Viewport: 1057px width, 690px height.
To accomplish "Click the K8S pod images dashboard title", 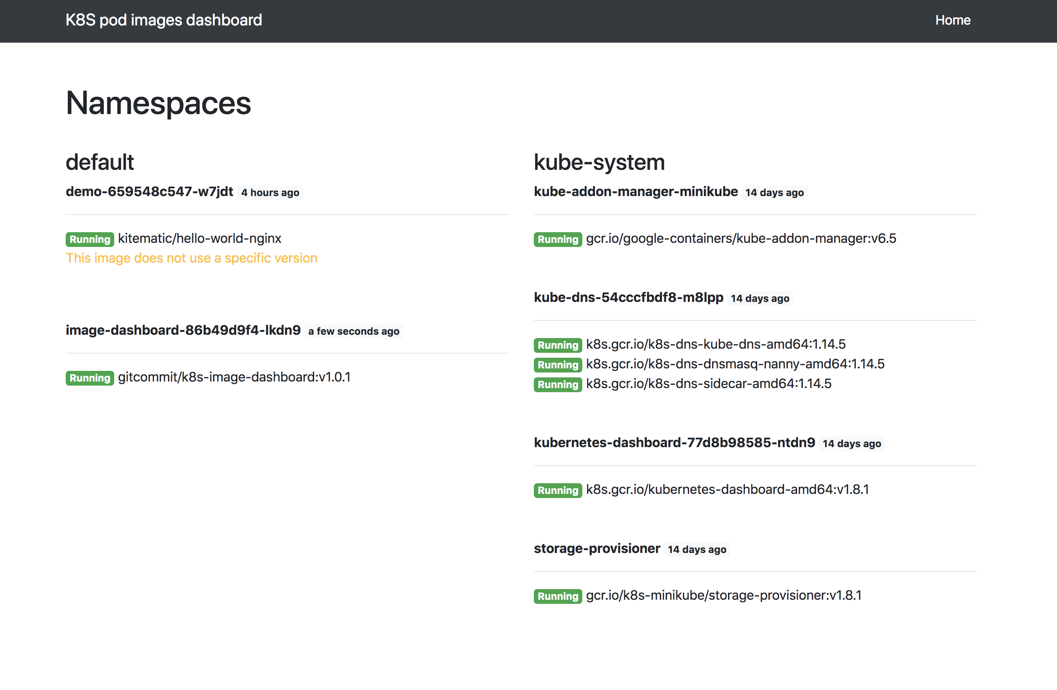I will pos(163,21).
